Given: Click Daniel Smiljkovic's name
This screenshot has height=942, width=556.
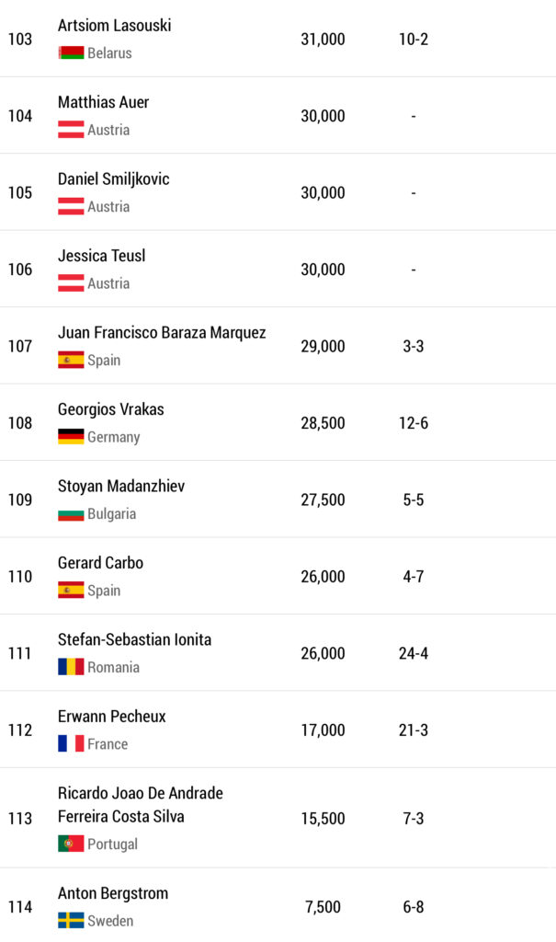Looking at the screenshot, I should click(x=113, y=178).
